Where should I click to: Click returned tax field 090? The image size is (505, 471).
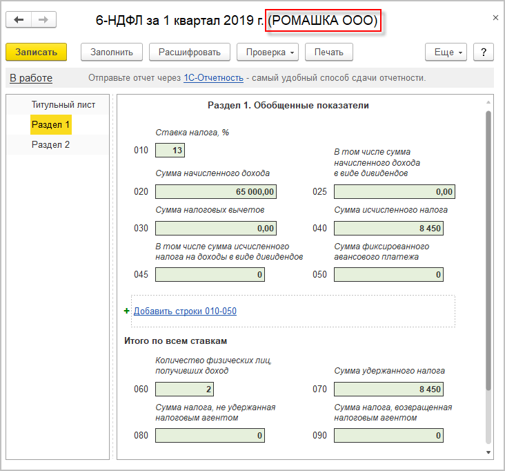pos(388,435)
